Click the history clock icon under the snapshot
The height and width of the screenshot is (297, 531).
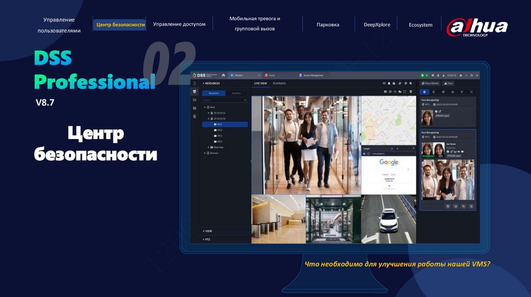pos(448,206)
